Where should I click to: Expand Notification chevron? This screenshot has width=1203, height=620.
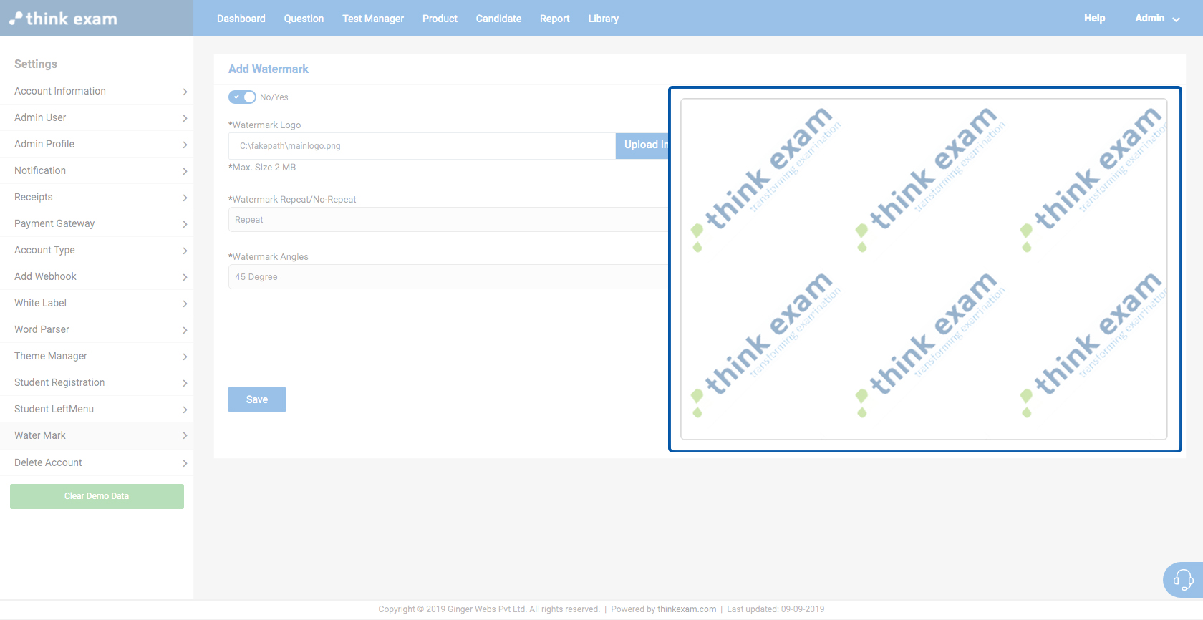pyautogui.click(x=185, y=171)
